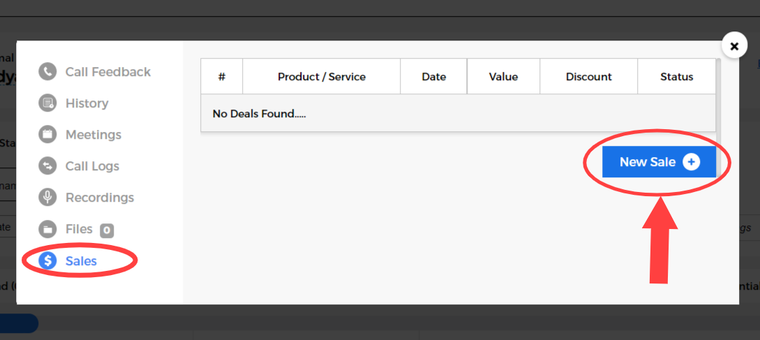Click the Sales dollar sign icon
This screenshot has height=340, width=760.
47,261
